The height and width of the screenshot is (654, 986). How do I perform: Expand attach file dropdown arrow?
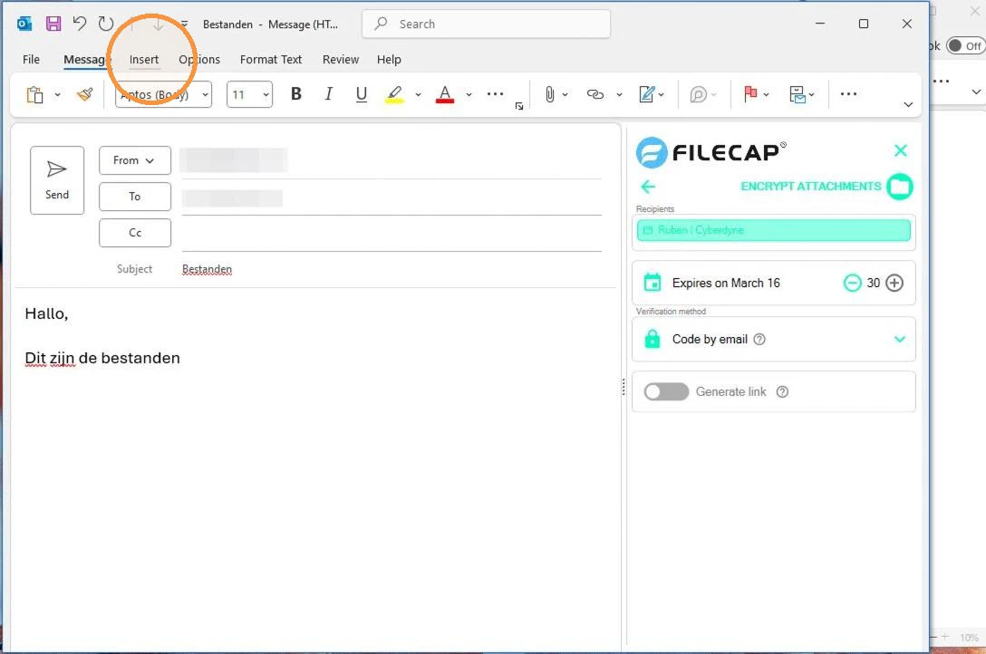(x=565, y=95)
